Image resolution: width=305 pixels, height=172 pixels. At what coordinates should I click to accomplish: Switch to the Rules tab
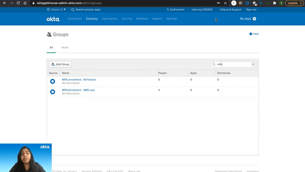[x=65, y=47]
